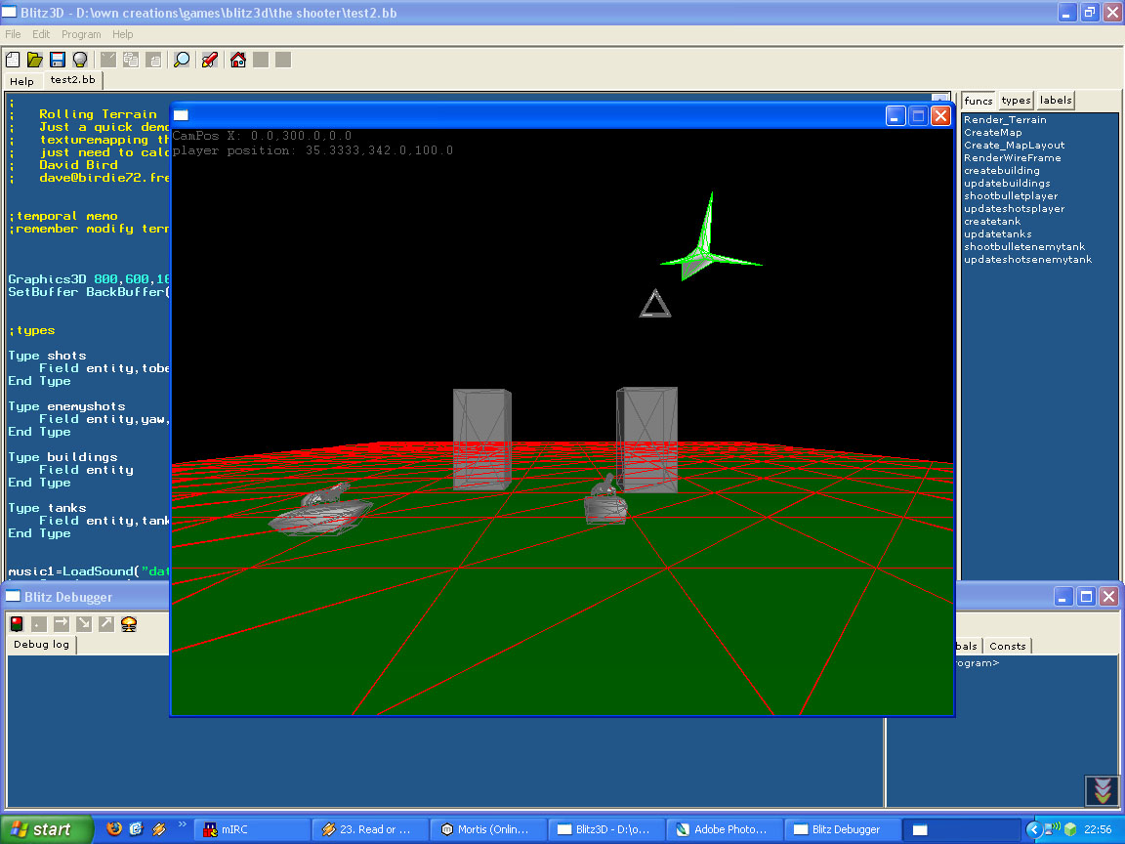
Task: Jump to the RenderWireFrame function
Action: click(x=1013, y=158)
